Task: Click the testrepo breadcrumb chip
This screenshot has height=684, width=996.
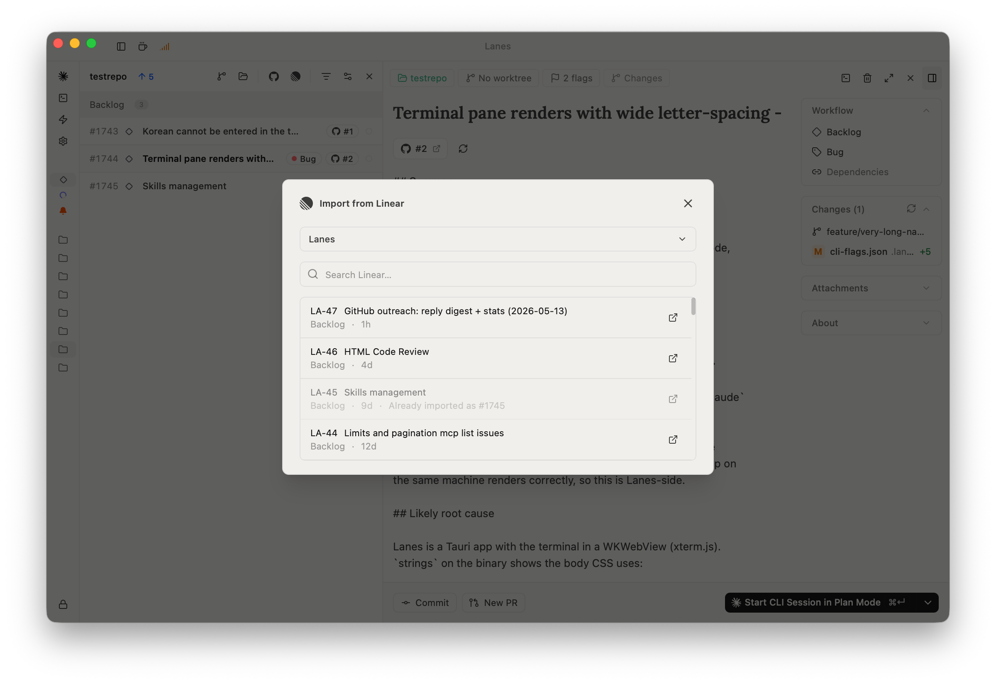Action: point(422,78)
